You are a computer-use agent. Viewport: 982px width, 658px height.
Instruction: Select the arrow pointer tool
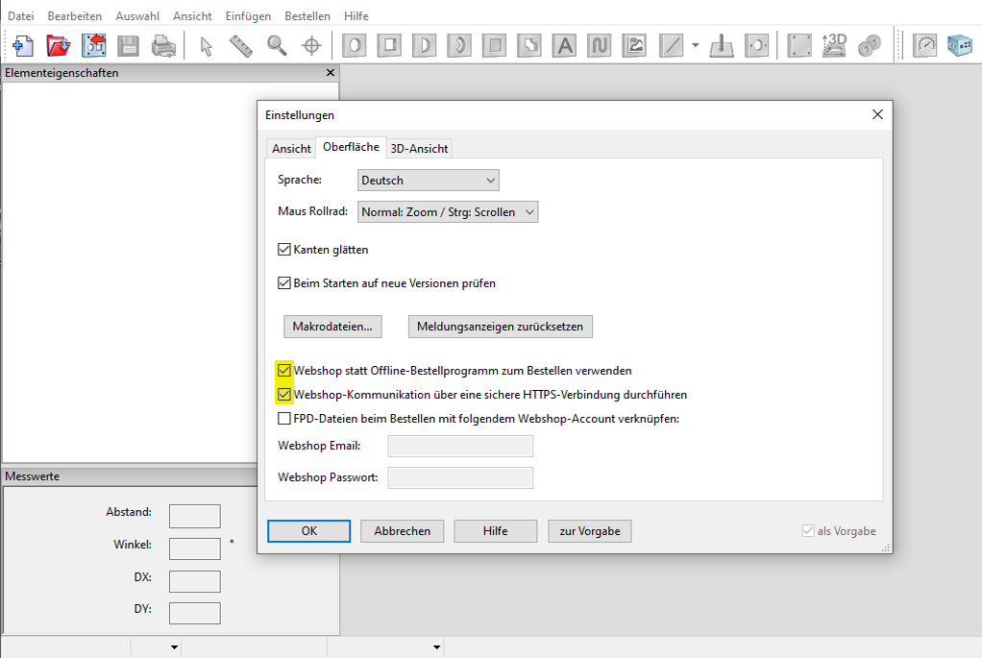pyautogui.click(x=206, y=45)
